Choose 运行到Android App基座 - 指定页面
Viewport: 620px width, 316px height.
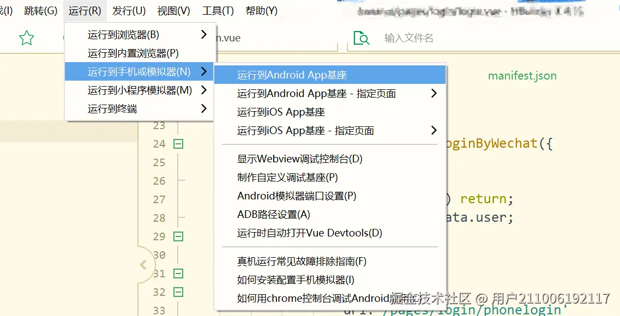pos(330,94)
